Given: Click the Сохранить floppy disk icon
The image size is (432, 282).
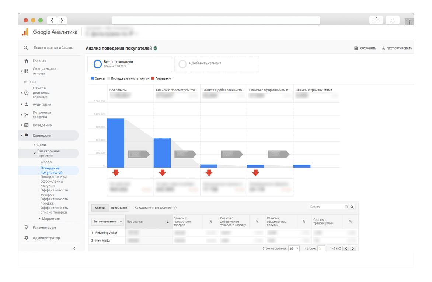Looking at the screenshot, I should pyautogui.click(x=356, y=48).
